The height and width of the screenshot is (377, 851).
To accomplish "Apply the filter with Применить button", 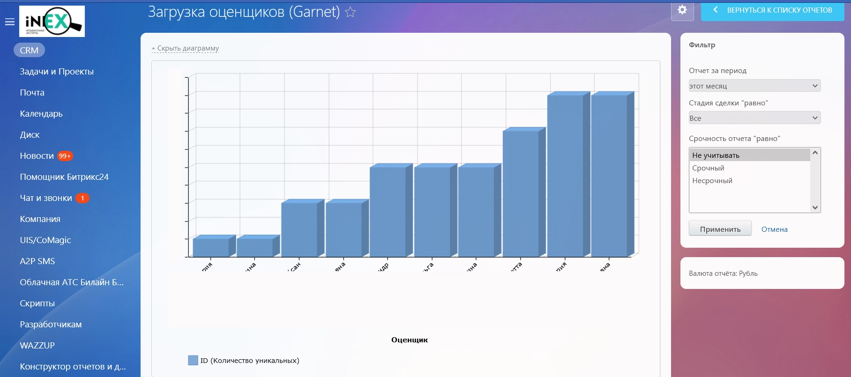I will (x=720, y=229).
